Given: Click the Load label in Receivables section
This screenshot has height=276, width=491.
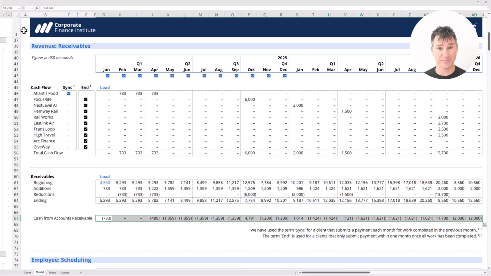Looking at the screenshot, I should tap(105, 177).
